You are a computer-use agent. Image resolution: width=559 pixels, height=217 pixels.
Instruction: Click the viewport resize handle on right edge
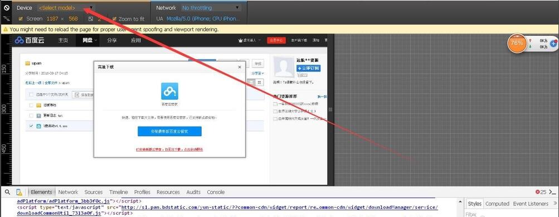click(x=330, y=109)
